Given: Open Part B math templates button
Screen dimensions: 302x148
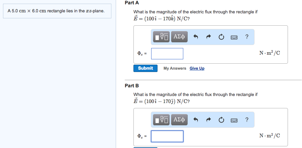Looking at the screenshot, I should pos(162,120).
